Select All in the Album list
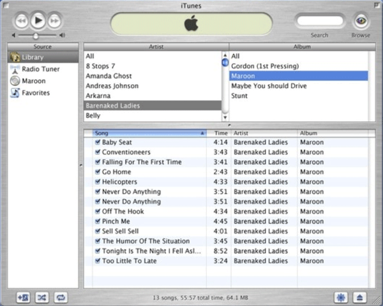The image size is (383, 306). point(299,56)
